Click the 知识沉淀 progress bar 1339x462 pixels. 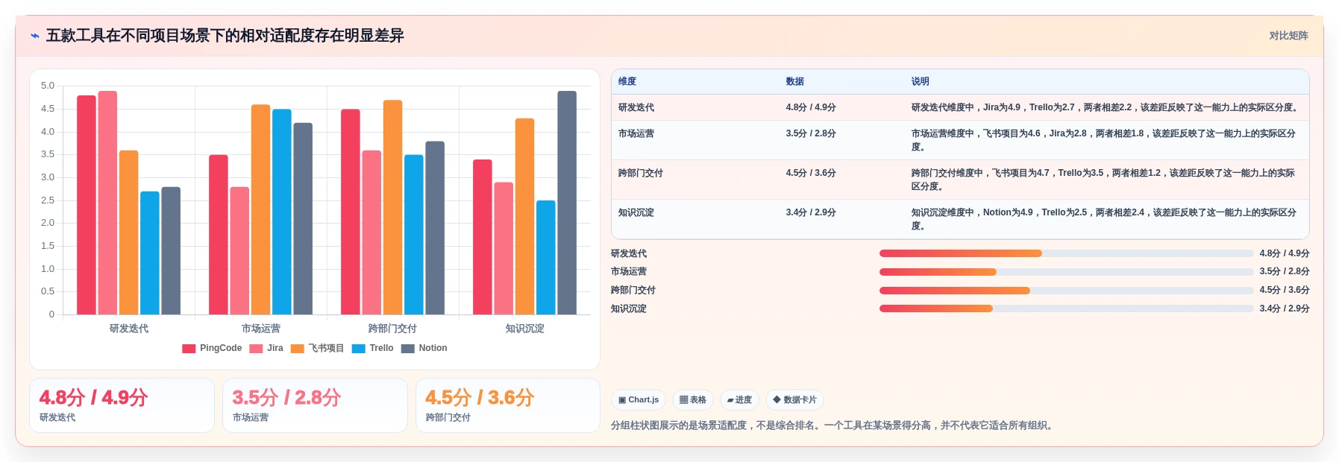pos(1066,308)
